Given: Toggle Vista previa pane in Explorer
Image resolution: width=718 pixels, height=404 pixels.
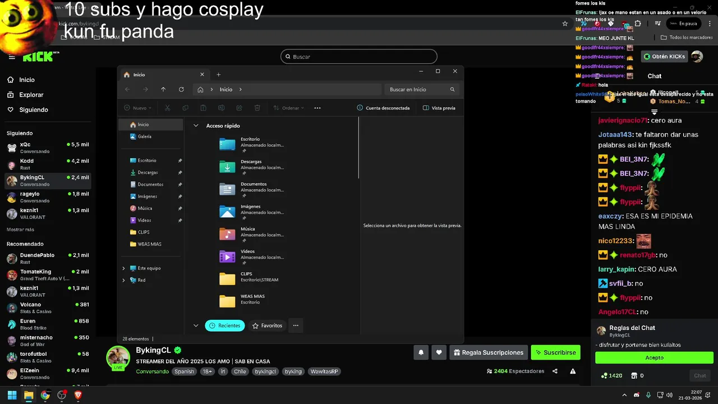Looking at the screenshot, I should 439,108.
